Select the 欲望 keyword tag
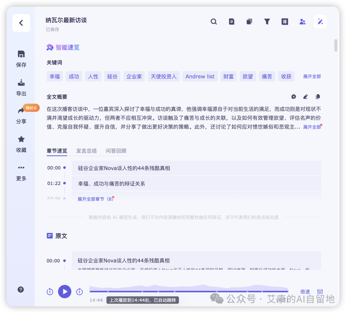The width and height of the screenshot is (346, 313). point(248,76)
